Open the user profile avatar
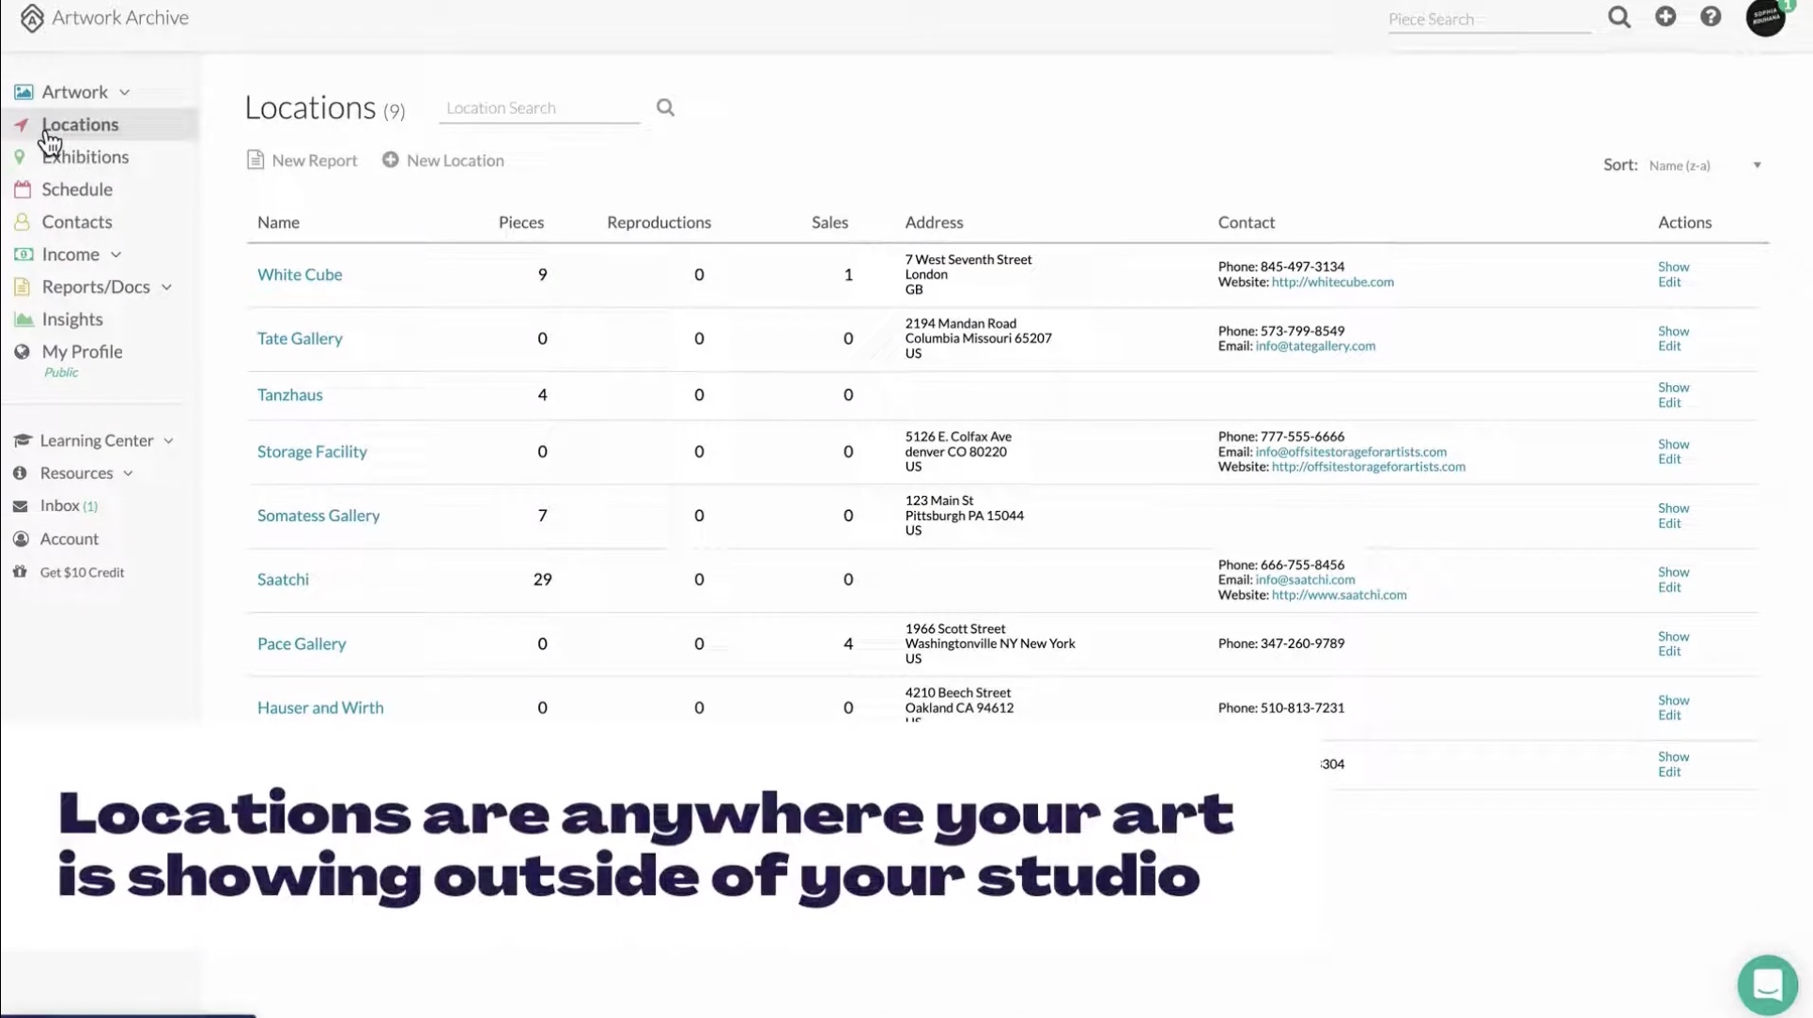Screen dimensions: 1813x1018 [1766, 17]
